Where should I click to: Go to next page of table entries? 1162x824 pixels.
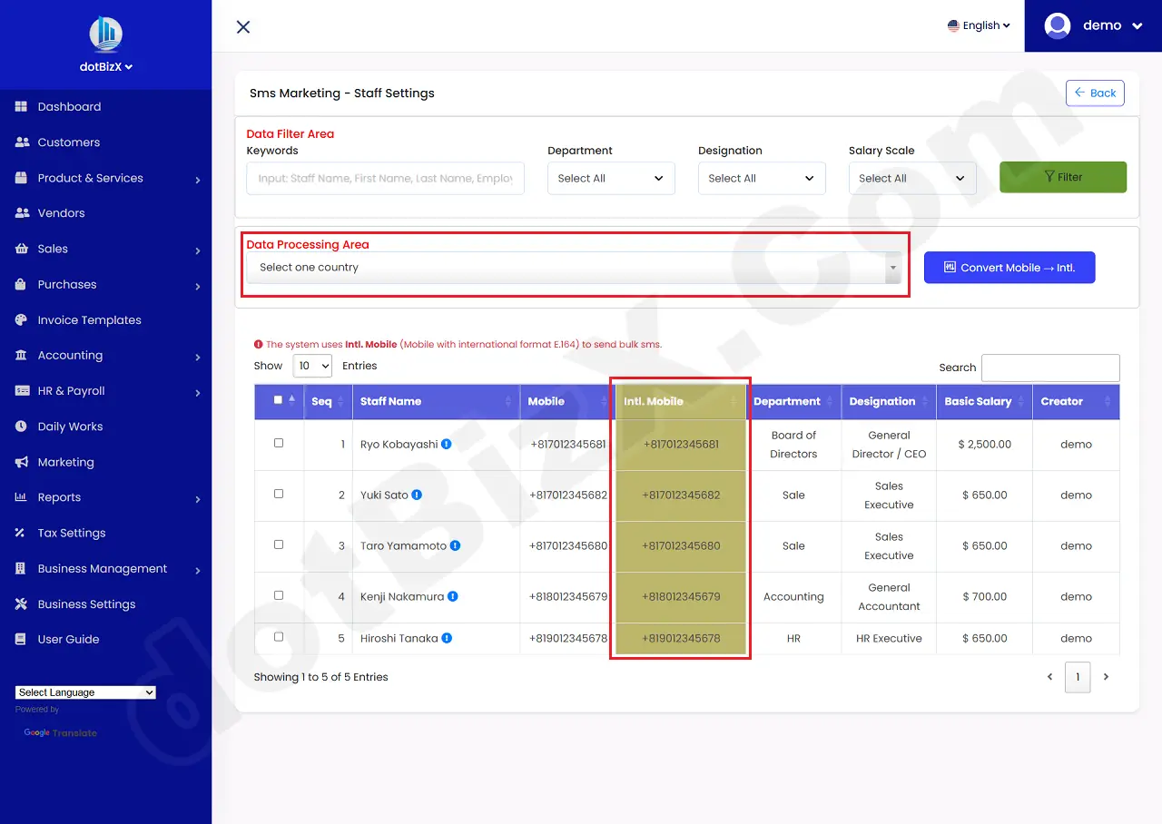click(x=1106, y=677)
